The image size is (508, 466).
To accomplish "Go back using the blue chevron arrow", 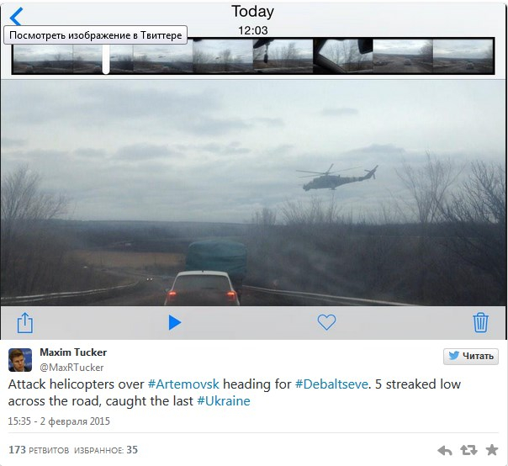I will coord(16,16).
